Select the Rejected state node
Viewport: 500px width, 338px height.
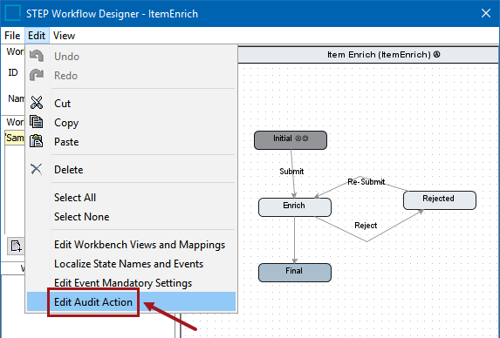coord(440,200)
